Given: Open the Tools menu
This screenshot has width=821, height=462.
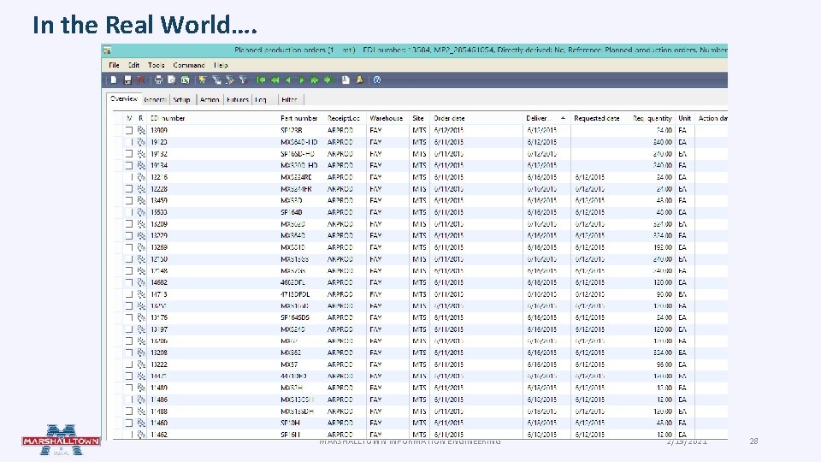Looking at the screenshot, I should click(x=156, y=66).
